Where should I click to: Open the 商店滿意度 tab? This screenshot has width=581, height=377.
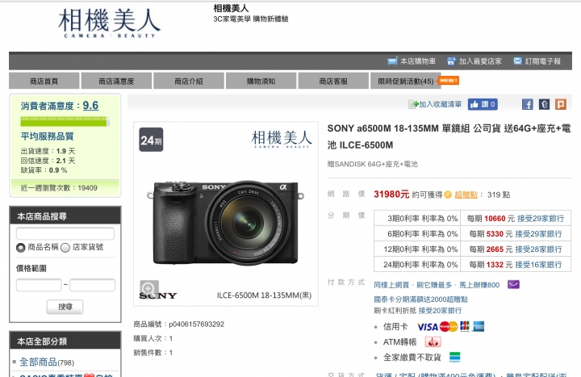pyautogui.click(x=116, y=82)
